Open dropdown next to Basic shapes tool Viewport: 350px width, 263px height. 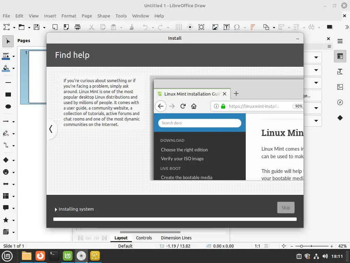[x=14, y=160]
